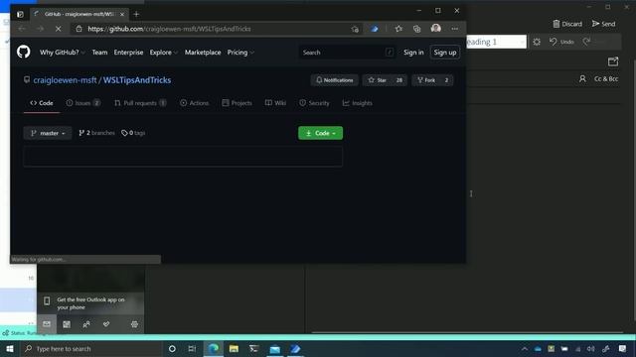The width and height of the screenshot is (636, 357).
Task: Click the contact person icon near Cc & Bcc
Action: (582, 79)
